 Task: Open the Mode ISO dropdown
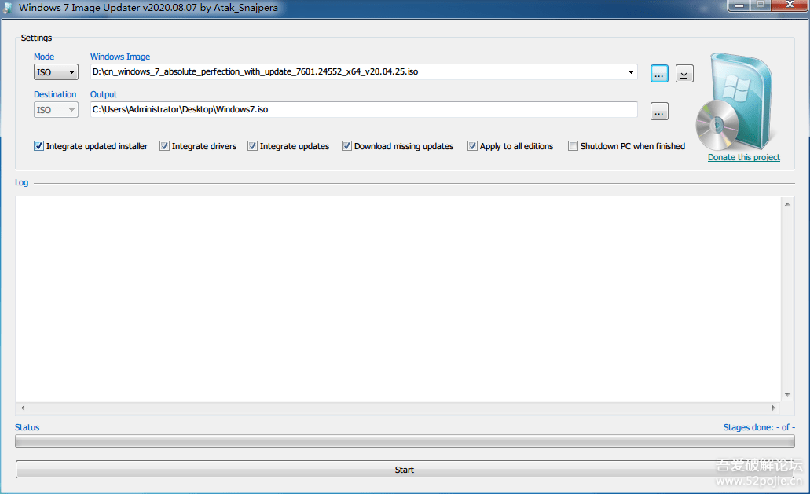coord(56,72)
